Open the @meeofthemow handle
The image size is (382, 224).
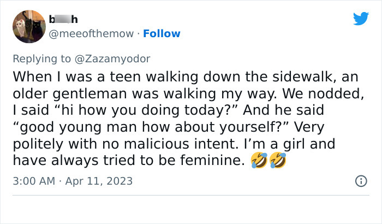92,34
